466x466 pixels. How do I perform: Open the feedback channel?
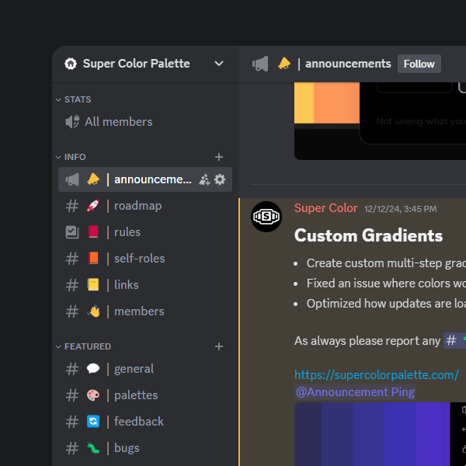(145, 422)
